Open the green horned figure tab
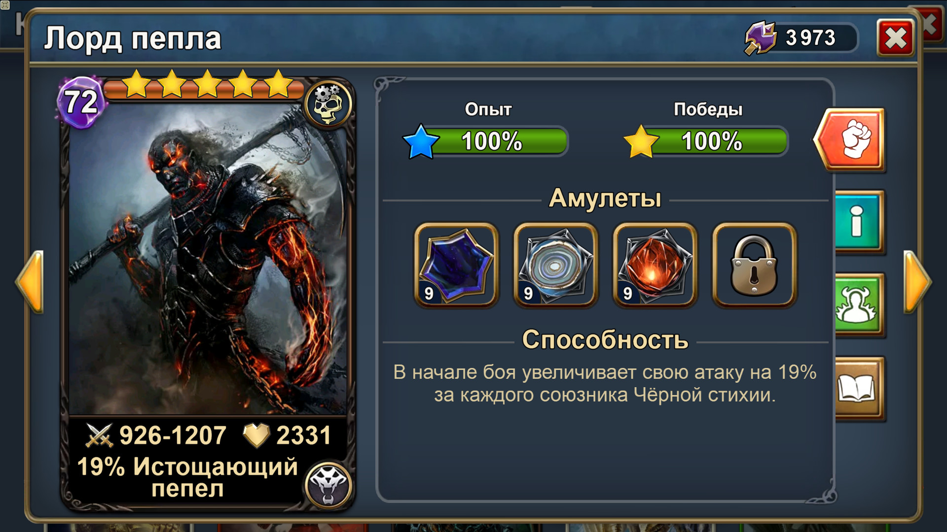The width and height of the screenshot is (947, 532). tap(859, 305)
